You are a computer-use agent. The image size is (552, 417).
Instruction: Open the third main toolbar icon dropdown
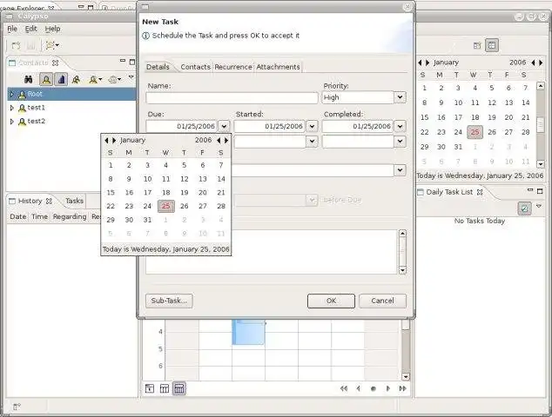coord(52,45)
